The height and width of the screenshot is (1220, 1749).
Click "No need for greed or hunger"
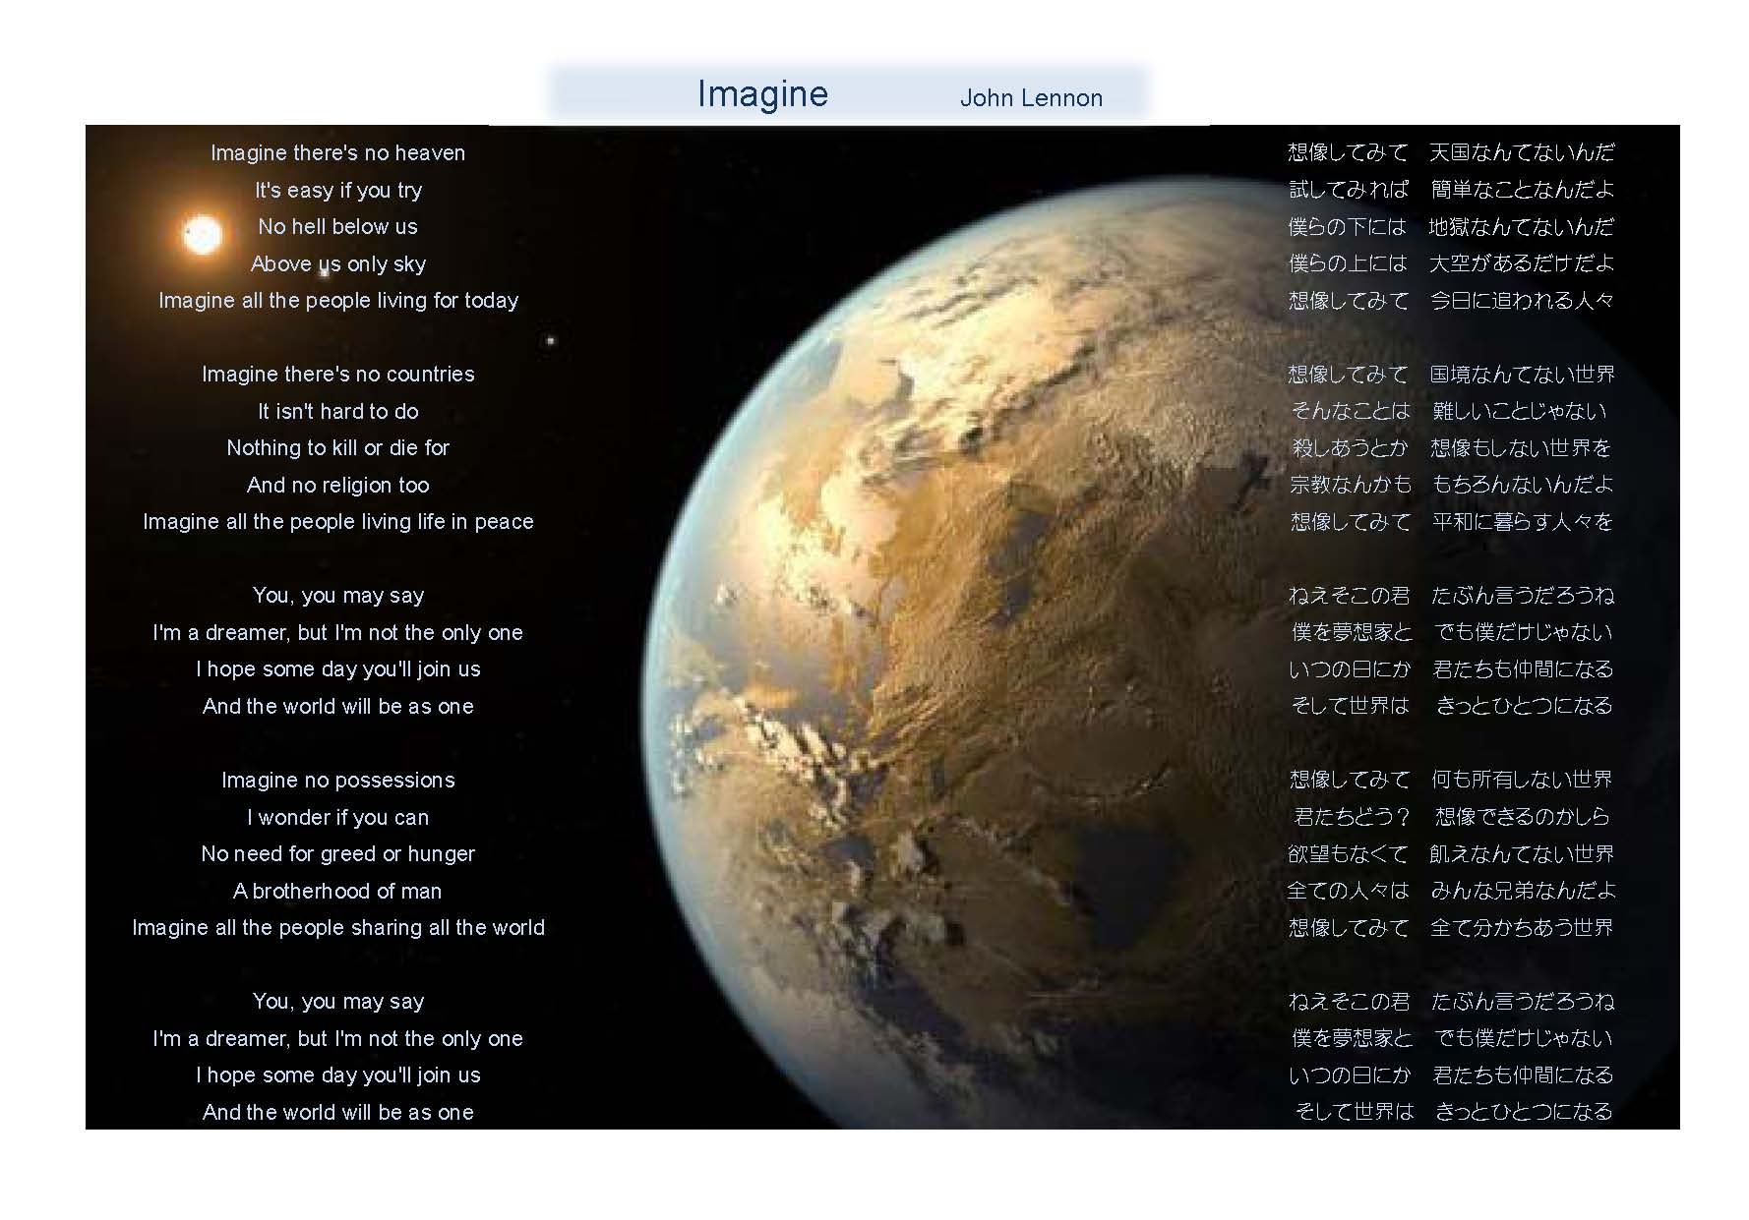coord(337,854)
